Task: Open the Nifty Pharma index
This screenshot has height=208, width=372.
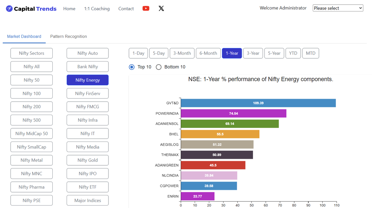Action: pyautogui.click(x=32, y=187)
